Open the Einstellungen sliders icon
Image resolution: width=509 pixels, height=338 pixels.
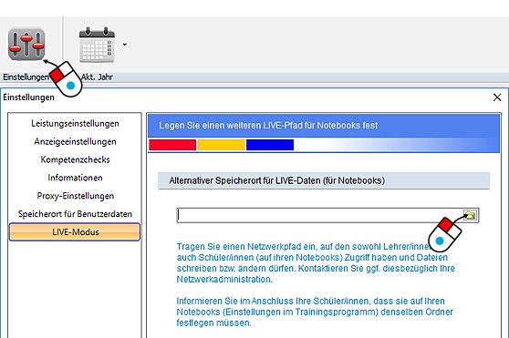tap(26, 44)
